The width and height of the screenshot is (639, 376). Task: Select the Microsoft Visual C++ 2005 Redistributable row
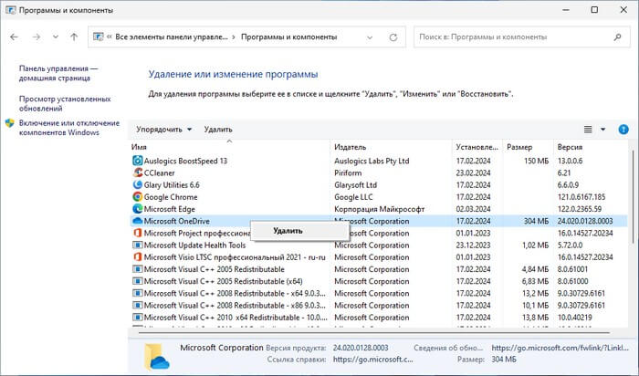(x=379, y=269)
